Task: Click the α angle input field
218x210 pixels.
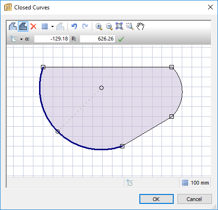Action: [52, 39]
